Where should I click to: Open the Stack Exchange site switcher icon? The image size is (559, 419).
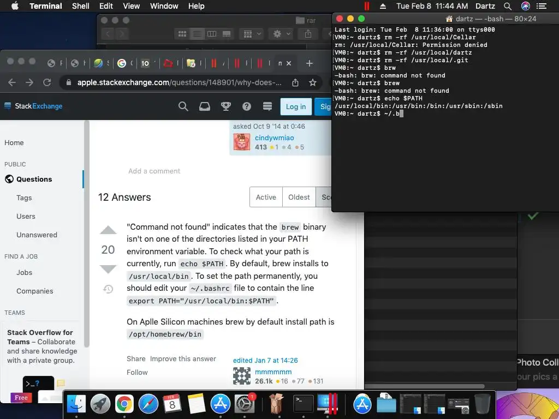coord(267,106)
